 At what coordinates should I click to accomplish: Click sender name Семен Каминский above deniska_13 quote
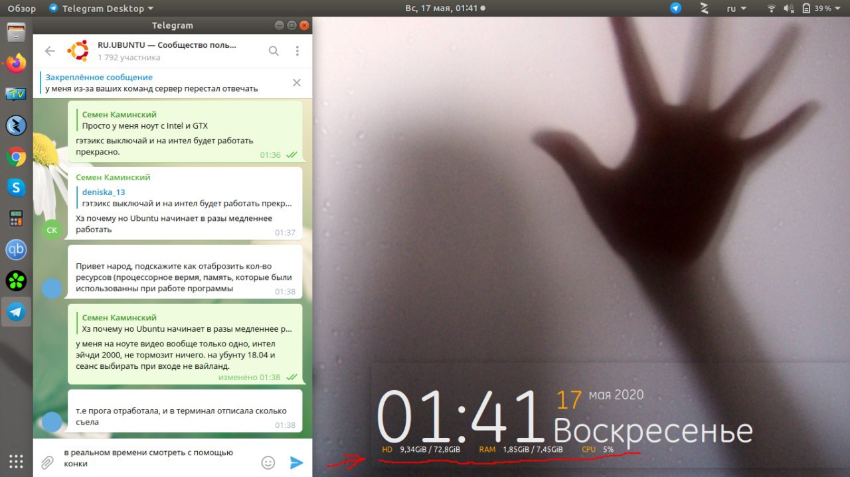click(x=113, y=177)
